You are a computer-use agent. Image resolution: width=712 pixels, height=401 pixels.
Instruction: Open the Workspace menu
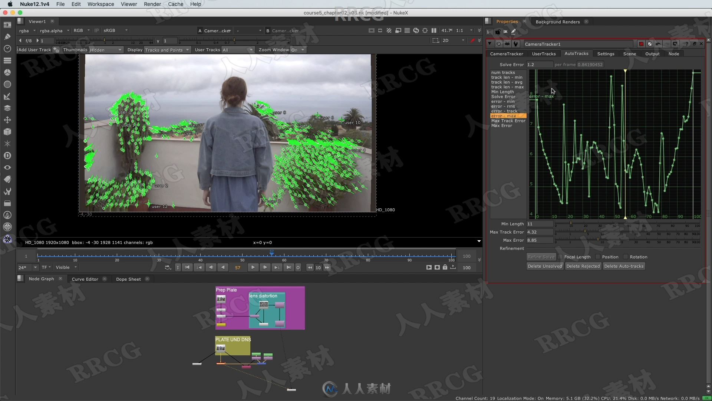(100, 4)
